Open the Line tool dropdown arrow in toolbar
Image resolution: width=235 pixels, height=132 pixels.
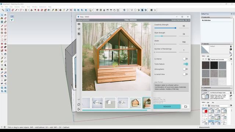tap(18, 10)
